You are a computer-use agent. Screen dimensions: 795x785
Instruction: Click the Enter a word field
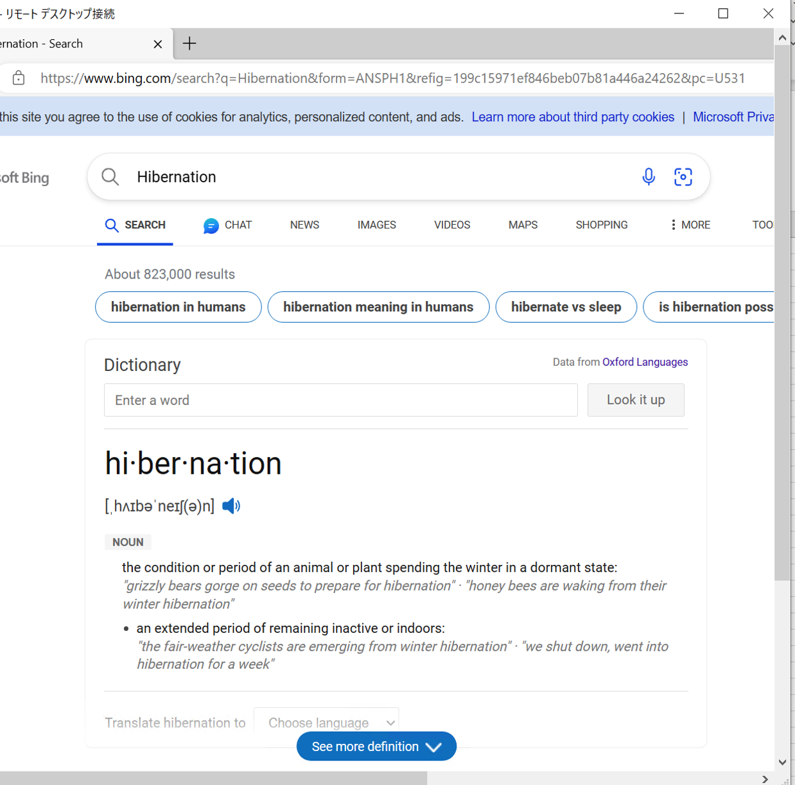tap(340, 400)
